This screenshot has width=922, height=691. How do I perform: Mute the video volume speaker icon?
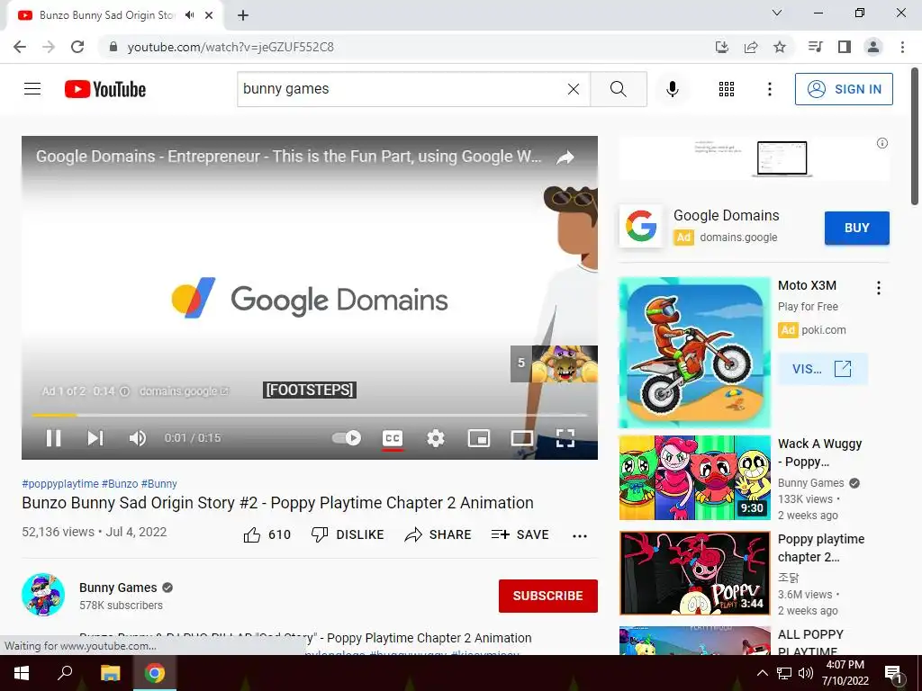(x=138, y=438)
